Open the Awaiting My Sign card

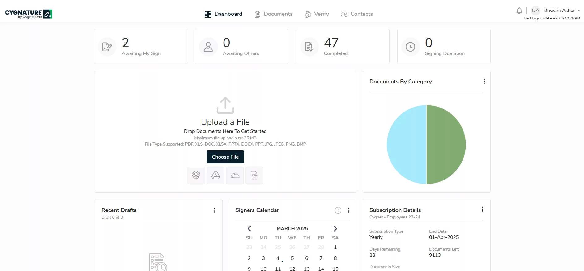pos(141,47)
